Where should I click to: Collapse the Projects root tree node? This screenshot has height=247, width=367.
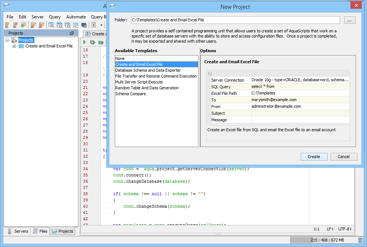(7, 40)
